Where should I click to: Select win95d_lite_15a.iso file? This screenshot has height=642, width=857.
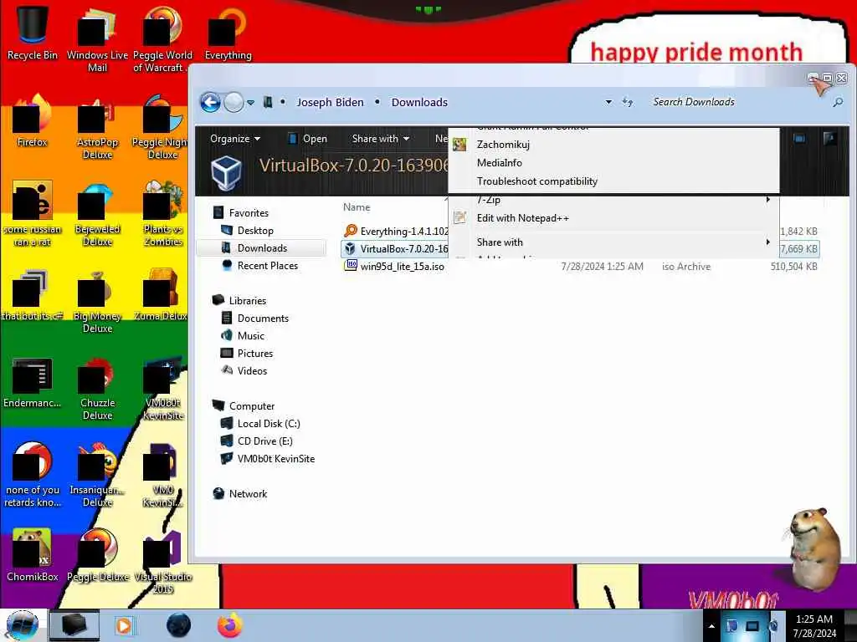pyautogui.click(x=579, y=266)
